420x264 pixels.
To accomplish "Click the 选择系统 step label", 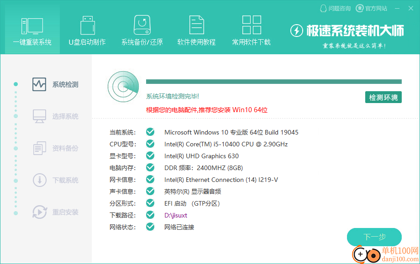I will click(65, 116).
